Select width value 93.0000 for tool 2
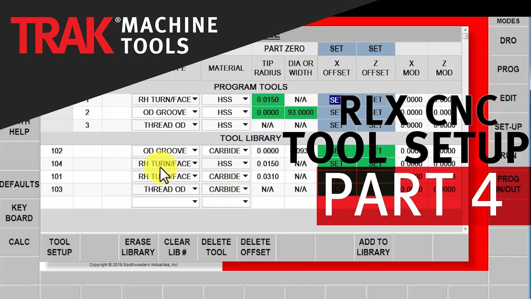 (301, 112)
